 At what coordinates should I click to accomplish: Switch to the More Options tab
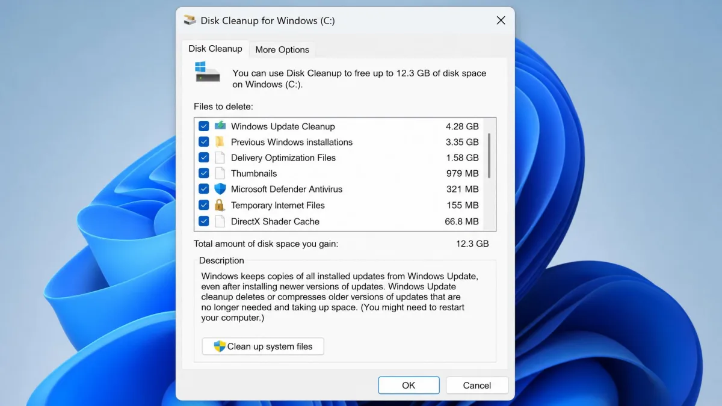click(282, 50)
